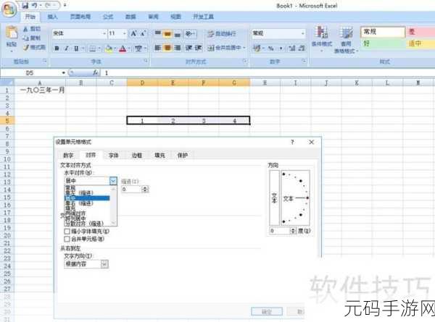Open the 数字 tab in the Format Cells dialog
435x322 pixels.
click(x=68, y=156)
